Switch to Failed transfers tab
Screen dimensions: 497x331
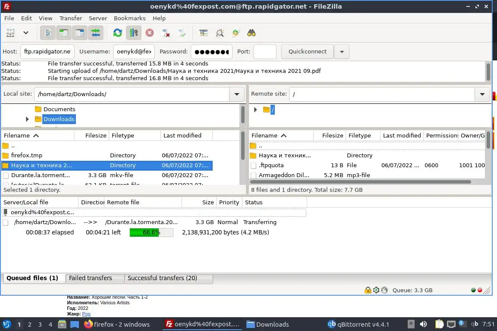[x=94, y=278]
